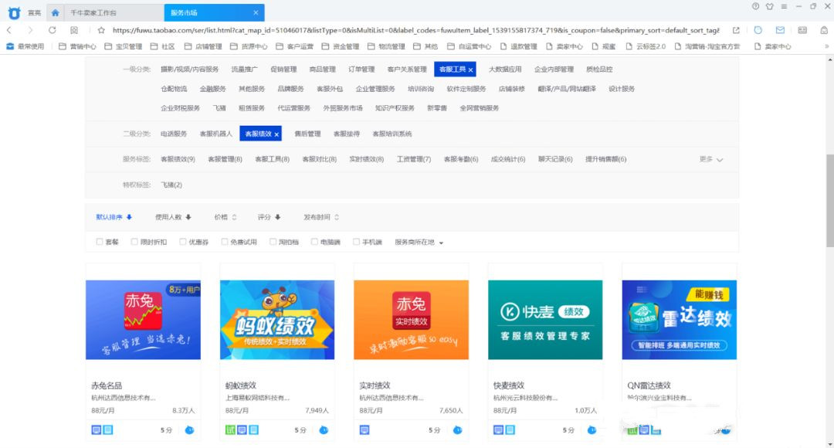Screen dimensions: 834x448
Task: Open the 赤兔名品 service link
Action: pos(107,385)
